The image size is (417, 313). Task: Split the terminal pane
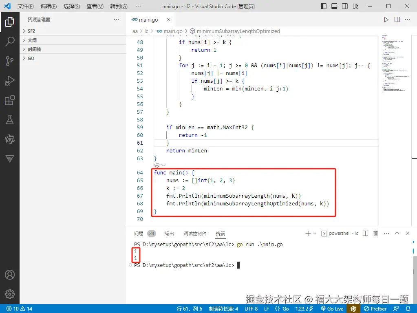pyautogui.click(x=365, y=233)
